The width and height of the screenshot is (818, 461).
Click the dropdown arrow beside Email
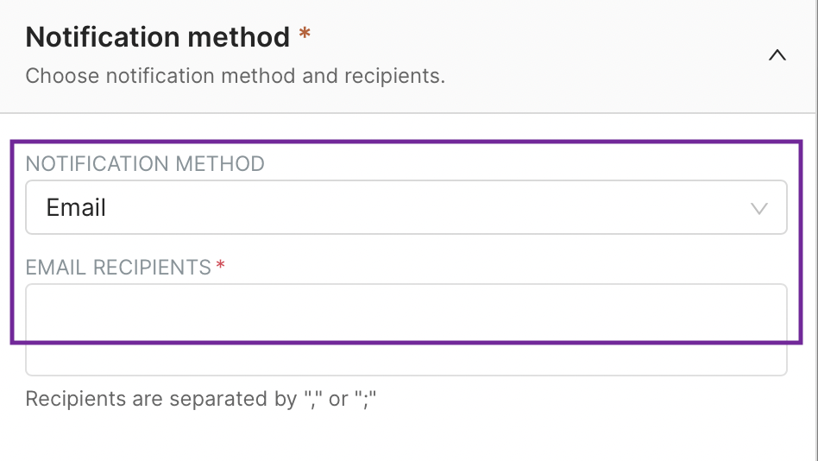pos(759,208)
